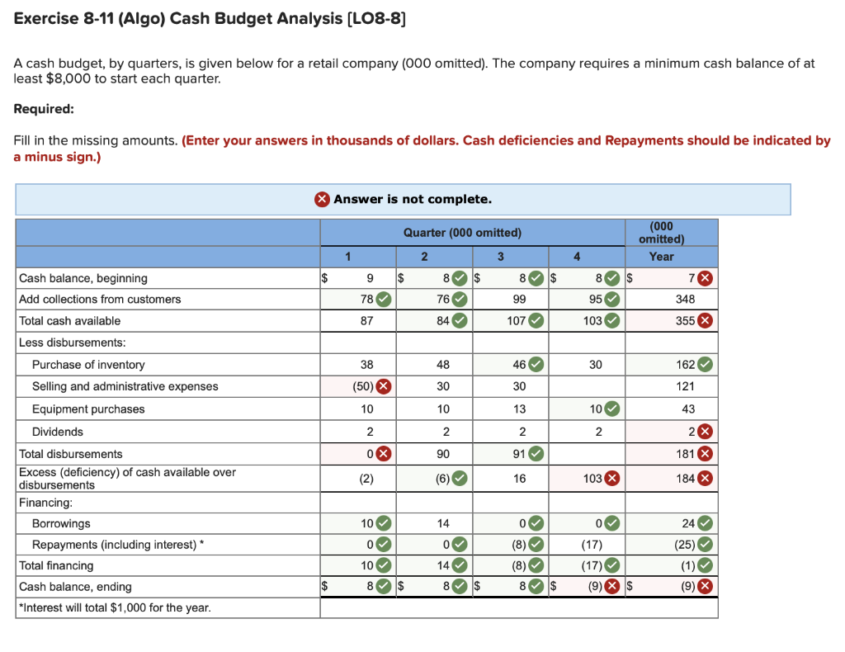Viewport: 845px width, 652px height.
Task: Click Quarter 2 borrowings value 14
Action: [x=443, y=523]
